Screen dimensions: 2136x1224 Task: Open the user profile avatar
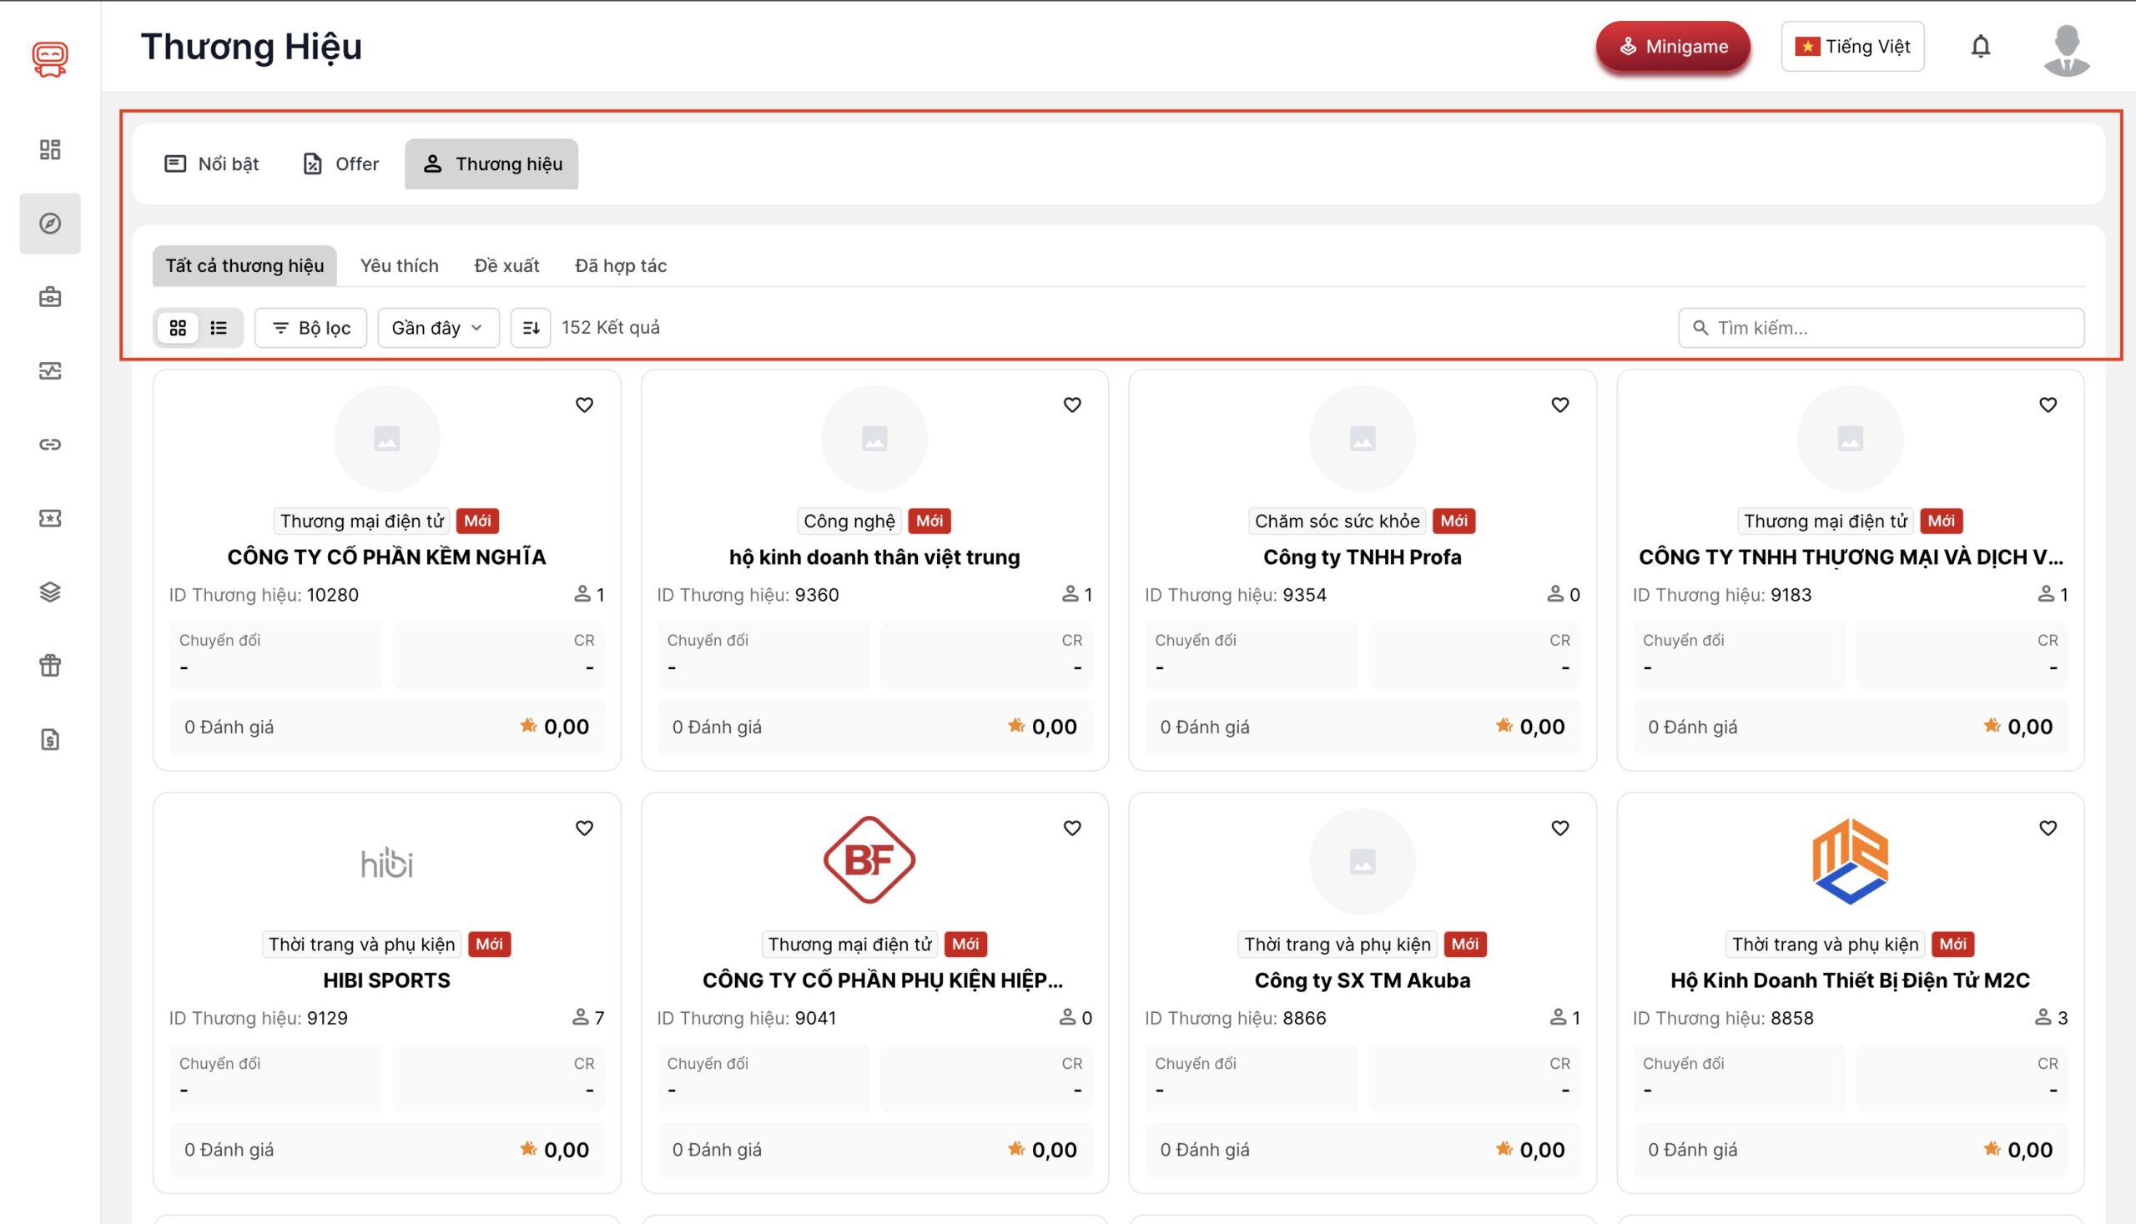point(2065,49)
